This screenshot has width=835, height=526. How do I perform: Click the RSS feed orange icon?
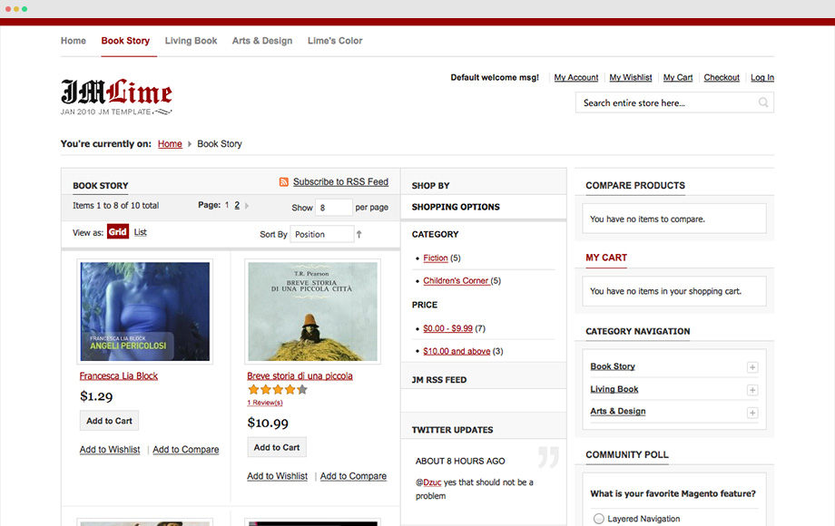pos(284,182)
